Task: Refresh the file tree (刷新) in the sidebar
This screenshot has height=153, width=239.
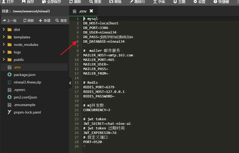Action: [28, 20]
